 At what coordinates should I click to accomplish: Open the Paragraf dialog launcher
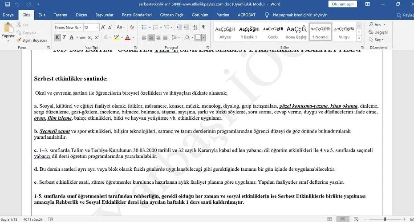pos(208,48)
